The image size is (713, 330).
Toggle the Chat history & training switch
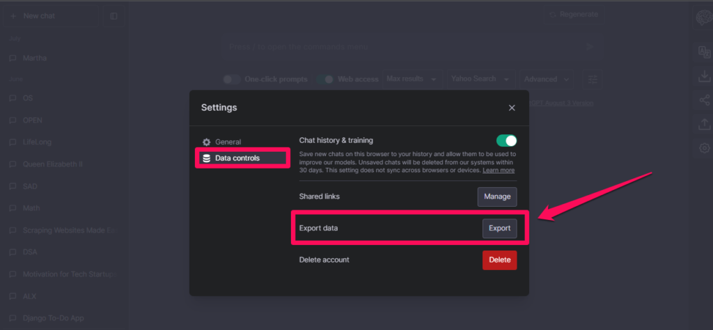(x=506, y=141)
